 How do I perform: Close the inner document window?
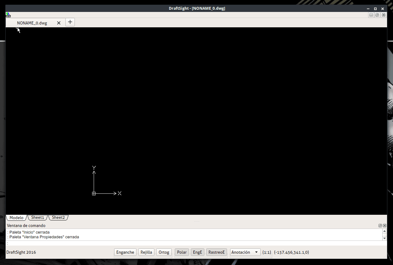point(384,15)
